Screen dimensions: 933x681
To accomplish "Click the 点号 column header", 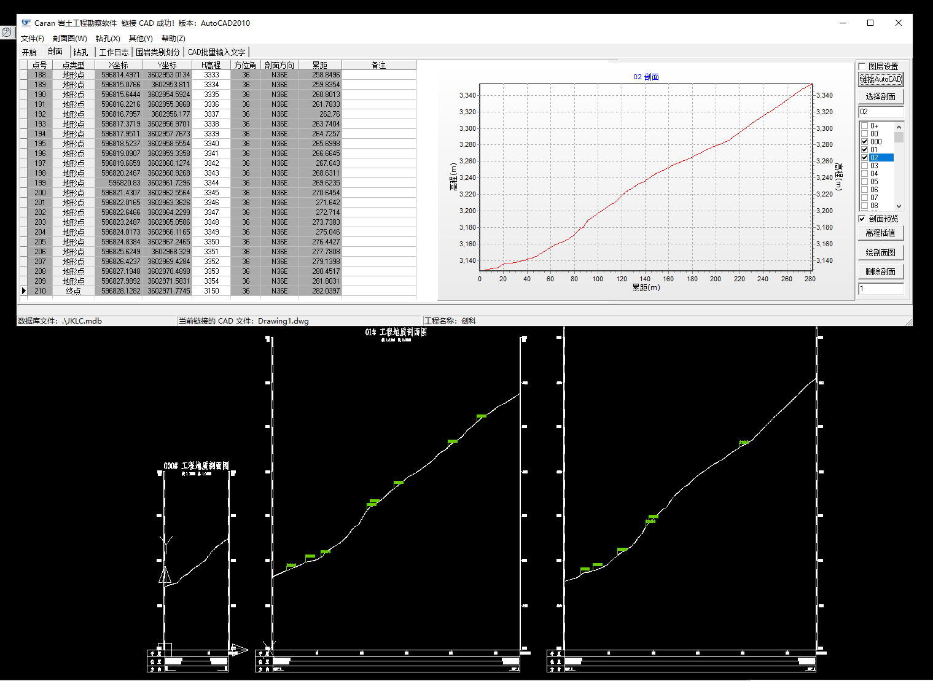I will pyautogui.click(x=40, y=65).
